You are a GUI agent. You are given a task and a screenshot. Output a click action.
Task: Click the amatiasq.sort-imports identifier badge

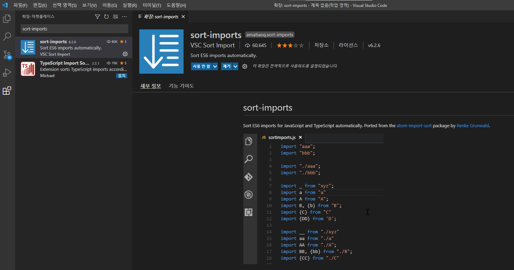[x=270, y=35]
